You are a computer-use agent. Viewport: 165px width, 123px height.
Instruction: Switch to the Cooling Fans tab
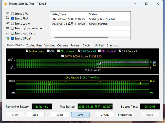click(34, 45)
